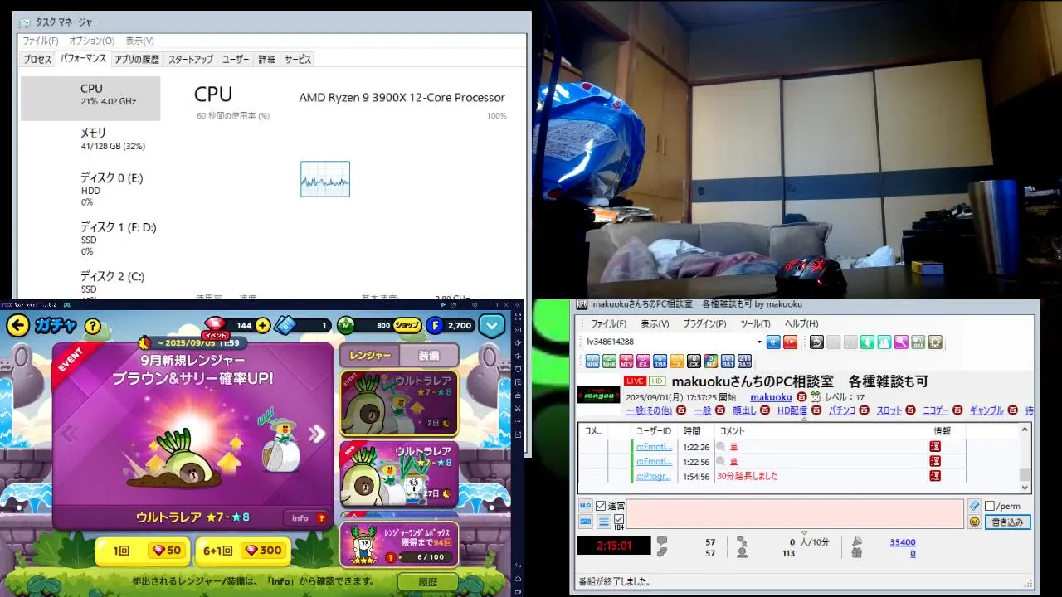Click the blue connect arrow icon
Image resolution: width=1062 pixels, height=597 pixels.
coord(773,342)
